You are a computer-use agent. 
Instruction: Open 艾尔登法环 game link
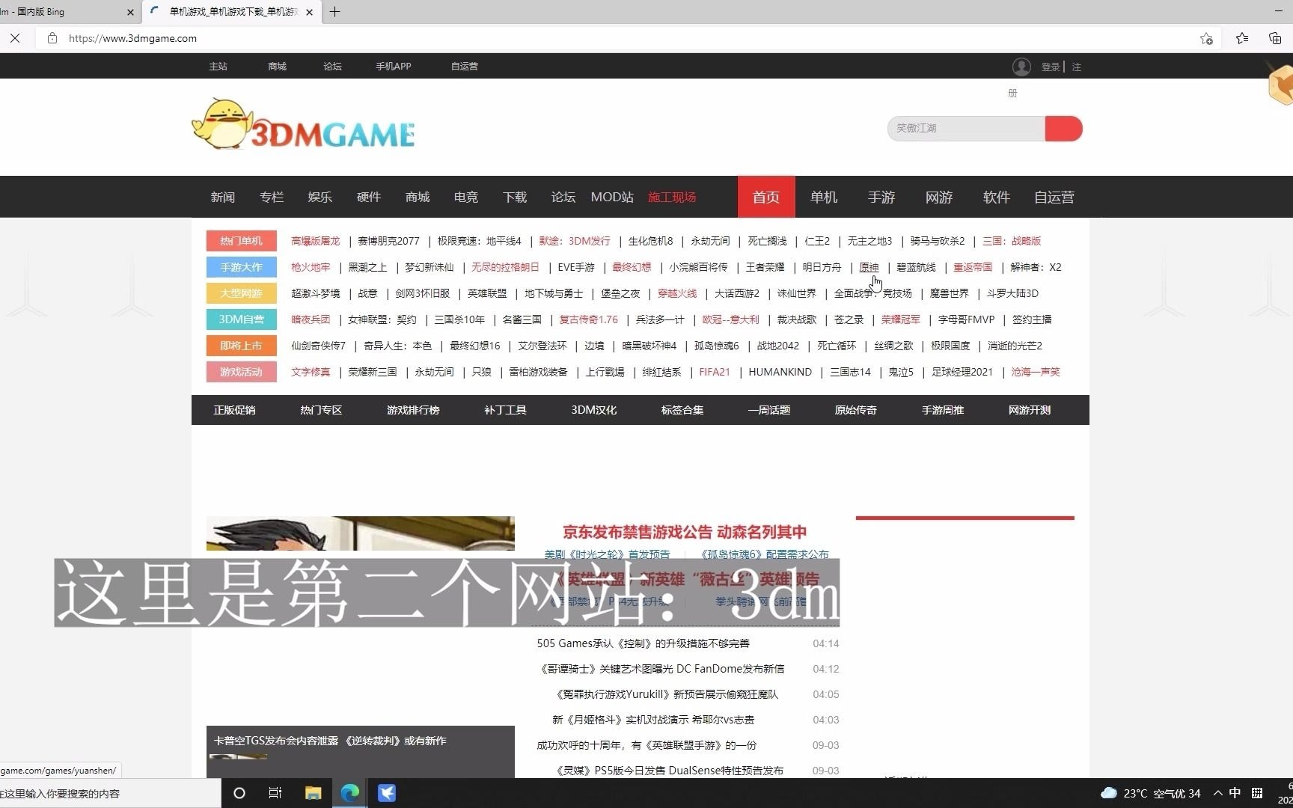tap(542, 346)
